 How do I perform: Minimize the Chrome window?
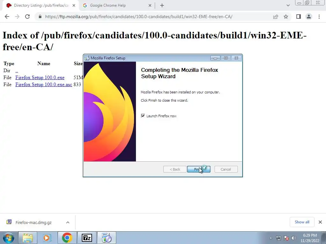click(299, 3)
